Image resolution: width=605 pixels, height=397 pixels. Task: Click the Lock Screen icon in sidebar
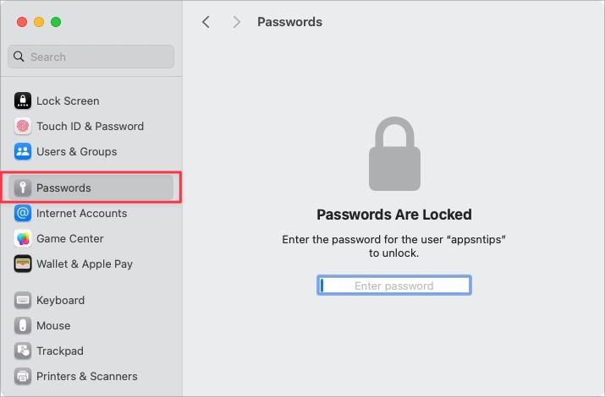[x=23, y=101]
